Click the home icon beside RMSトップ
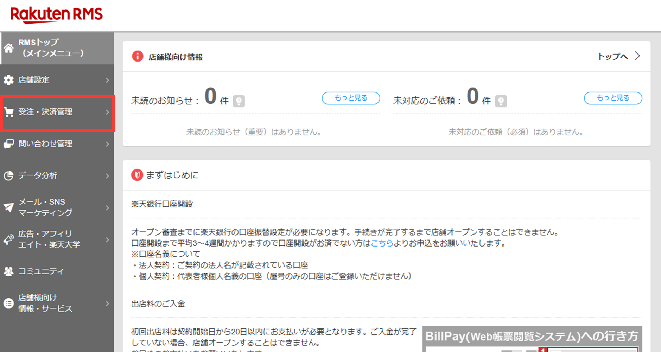The image size is (661, 352). pos(9,48)
